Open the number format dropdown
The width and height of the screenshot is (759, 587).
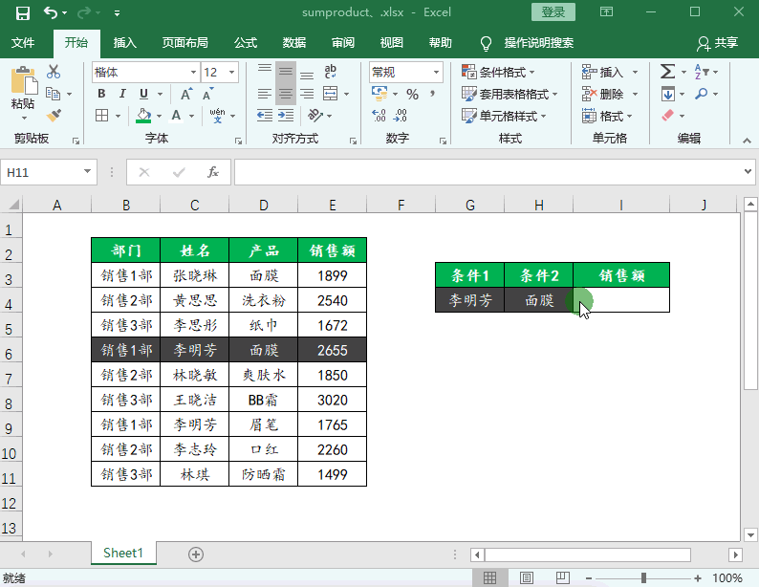pyautogui.click(x=436, y=72)
